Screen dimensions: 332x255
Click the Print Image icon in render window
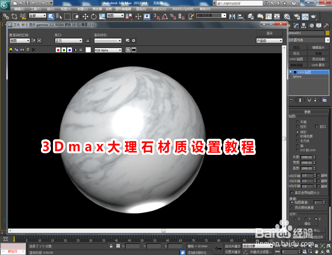click(x=28, y=50)
